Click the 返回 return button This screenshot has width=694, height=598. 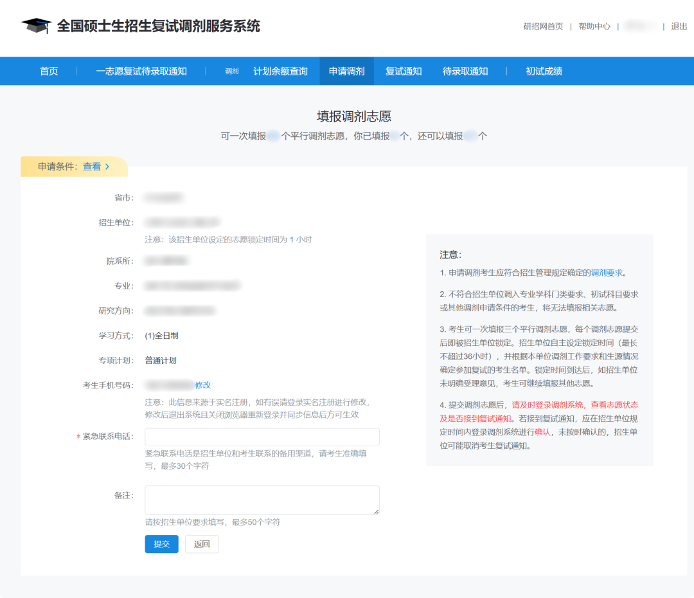202,544
